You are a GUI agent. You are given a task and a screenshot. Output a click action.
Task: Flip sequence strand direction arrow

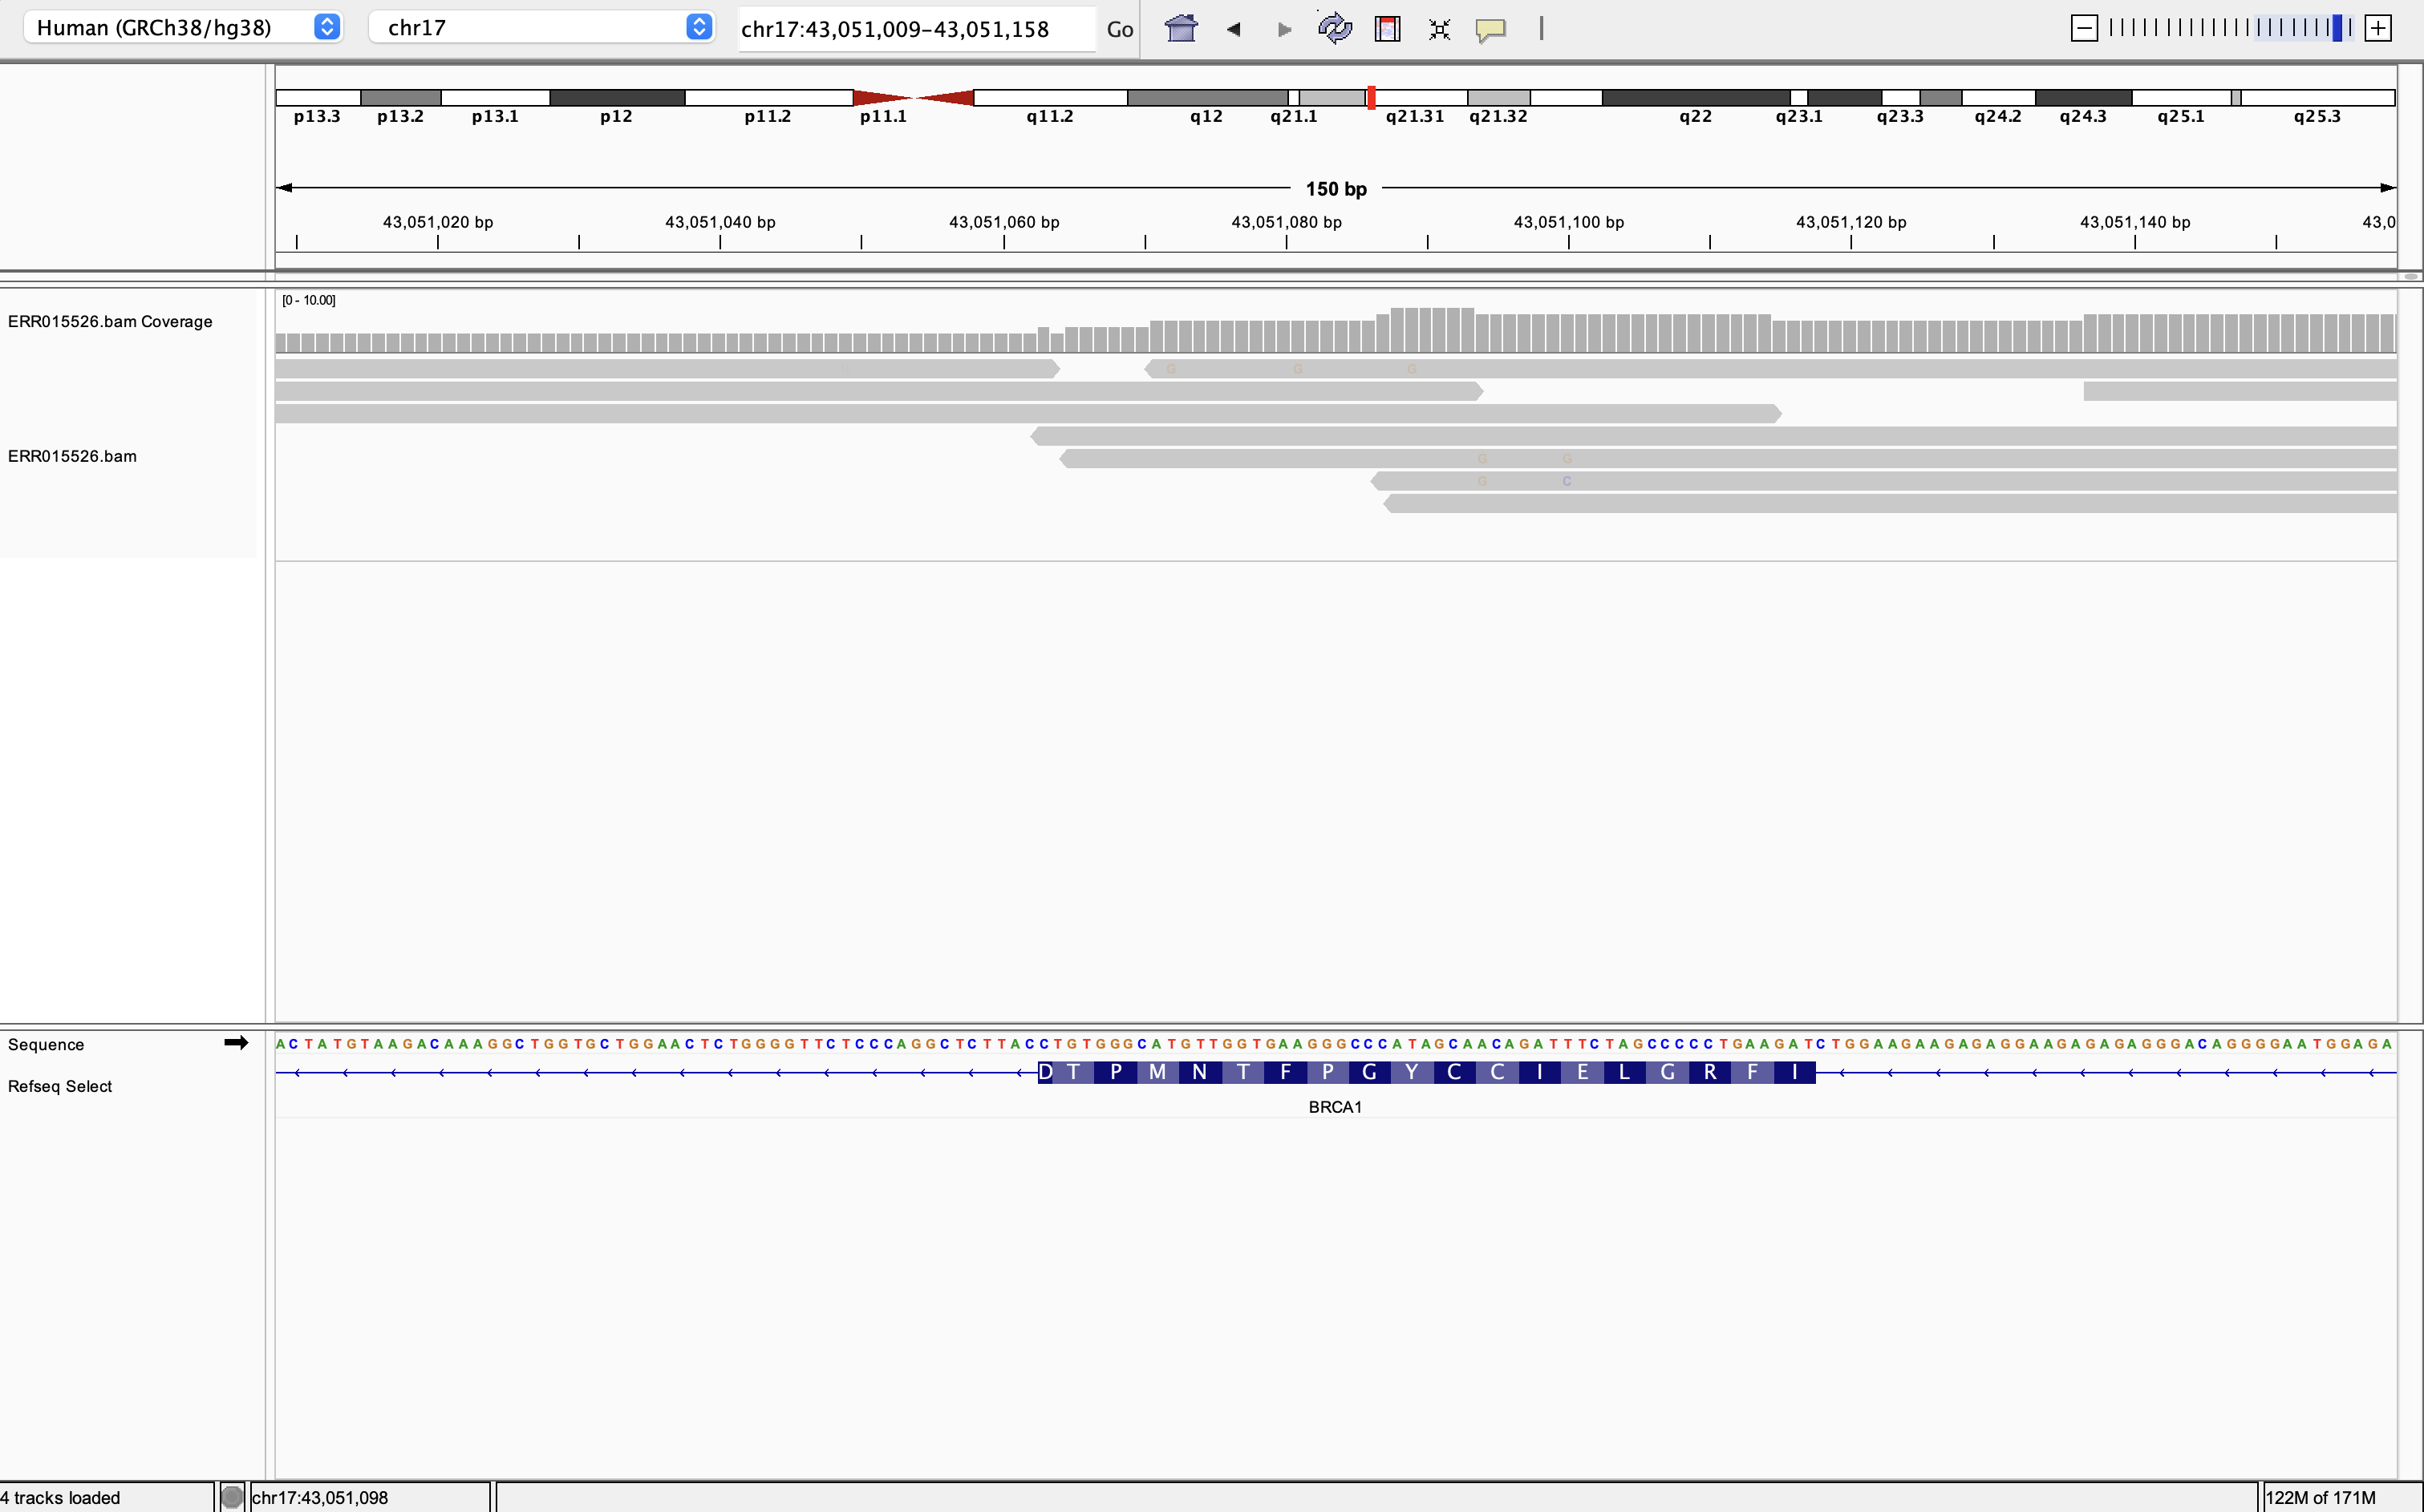click(236, 1043)
